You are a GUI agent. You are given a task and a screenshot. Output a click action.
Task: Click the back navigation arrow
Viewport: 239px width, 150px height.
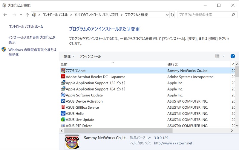pyautogui.click(x=5, y=15)
